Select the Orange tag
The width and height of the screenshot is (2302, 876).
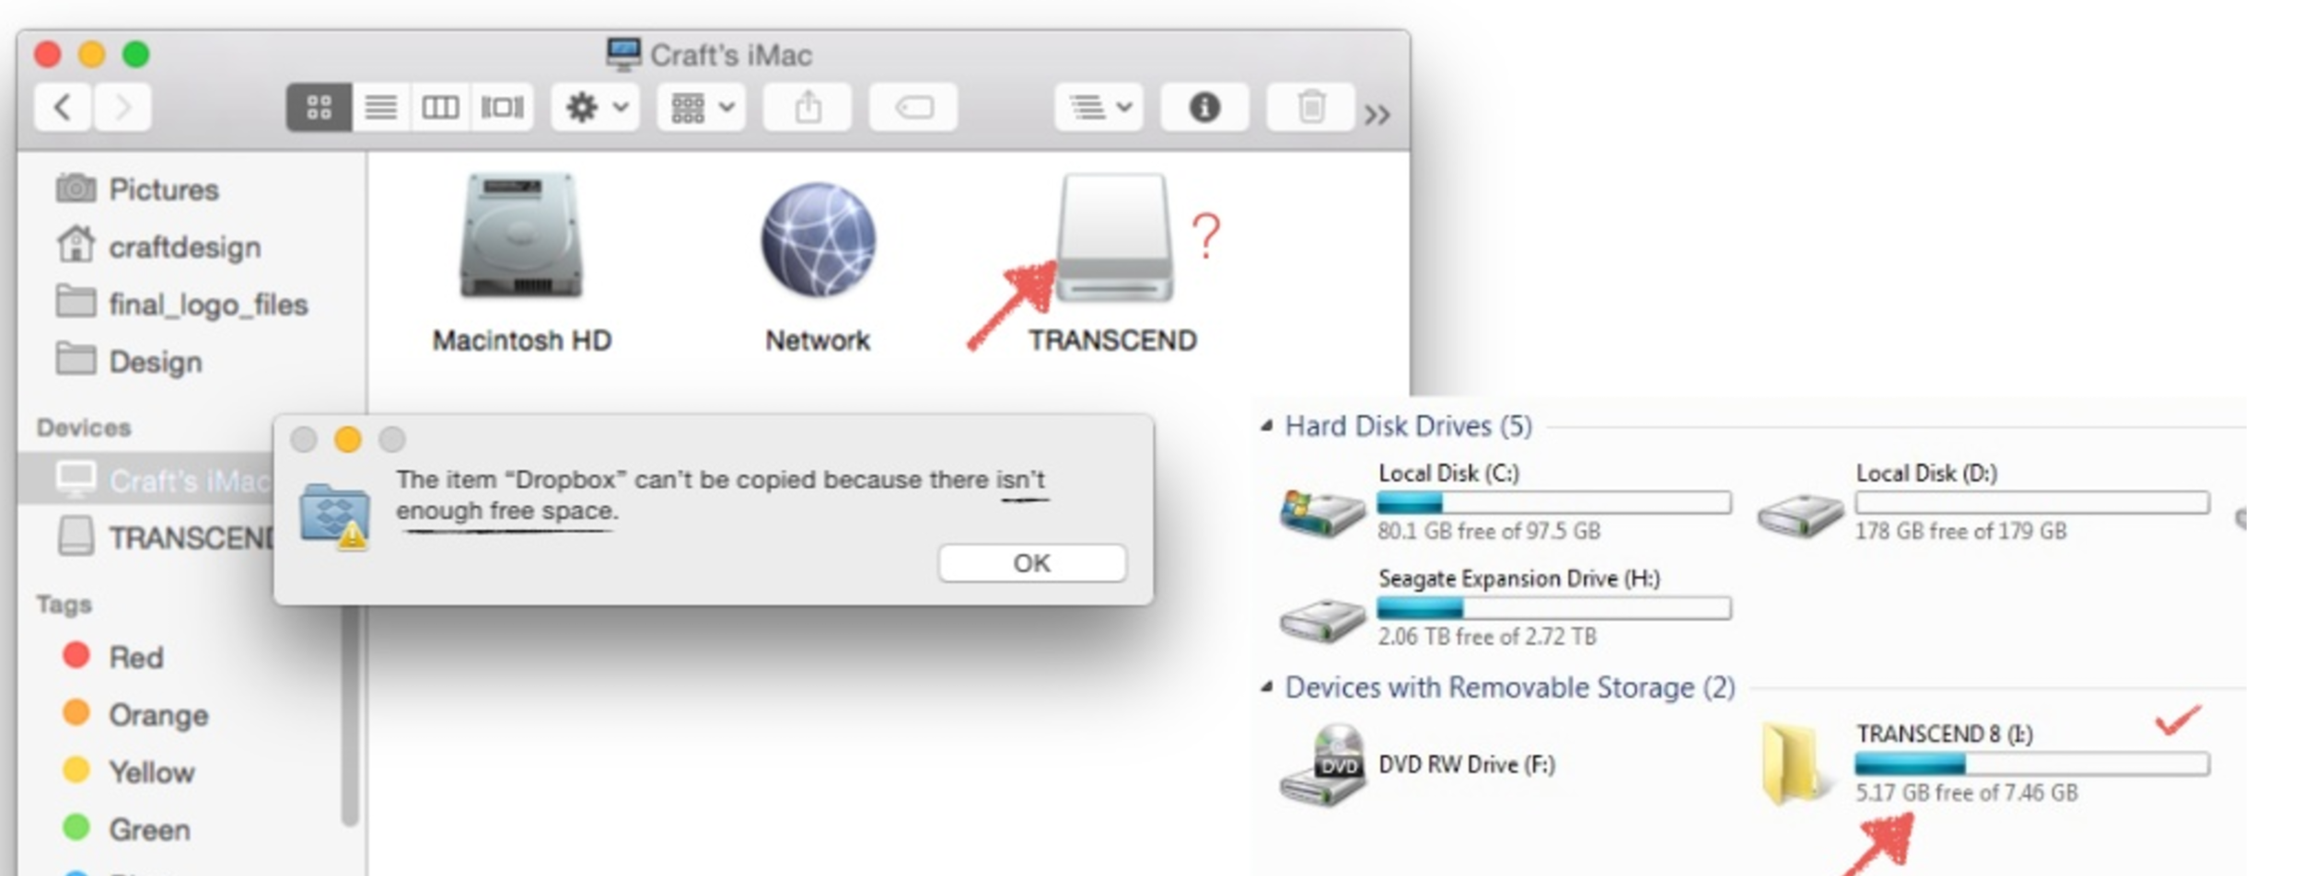click(x=135, y=715)
